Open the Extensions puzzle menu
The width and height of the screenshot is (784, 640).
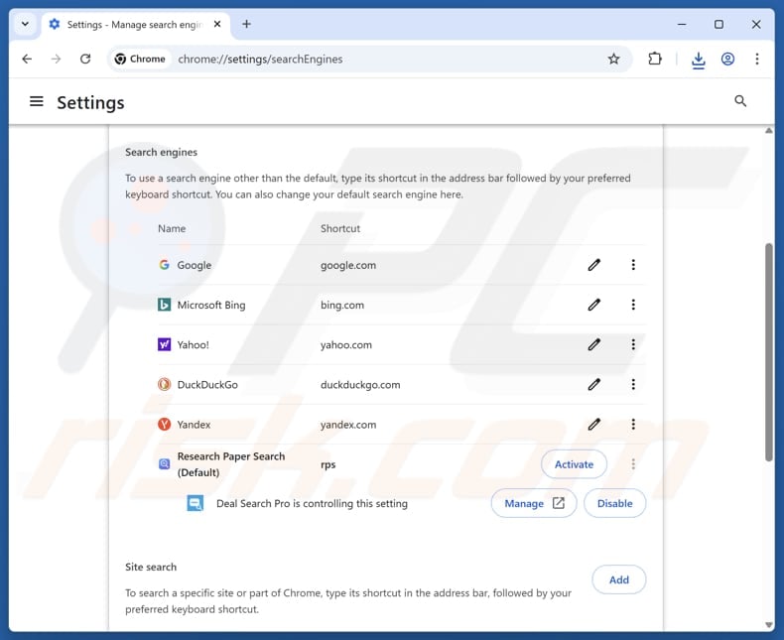click(x=655, y=59)
